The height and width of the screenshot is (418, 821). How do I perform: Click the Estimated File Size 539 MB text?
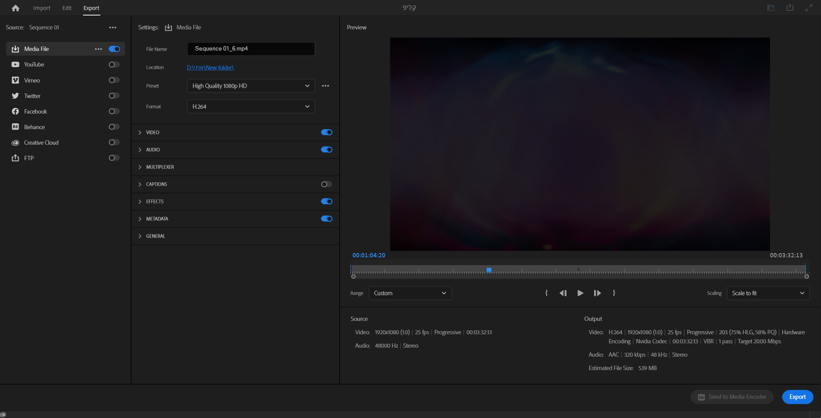tap(622, 368)
